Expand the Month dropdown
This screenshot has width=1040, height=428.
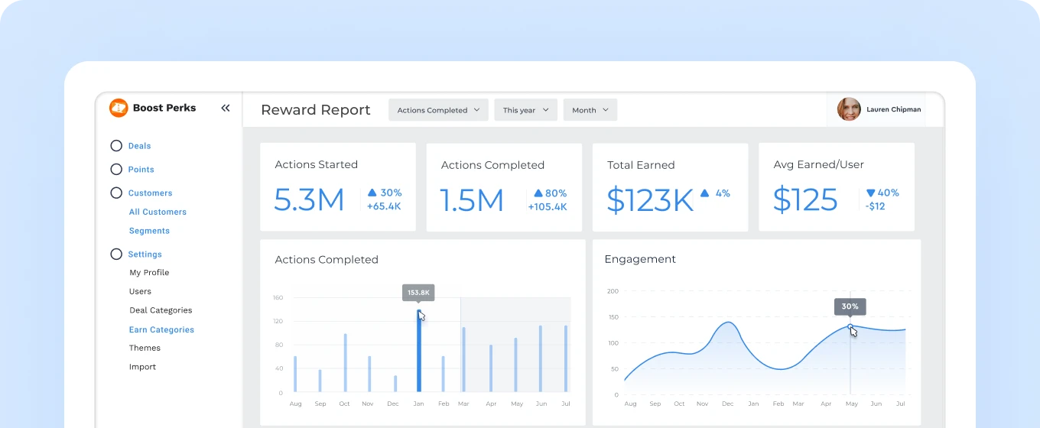tap(590, 110)
